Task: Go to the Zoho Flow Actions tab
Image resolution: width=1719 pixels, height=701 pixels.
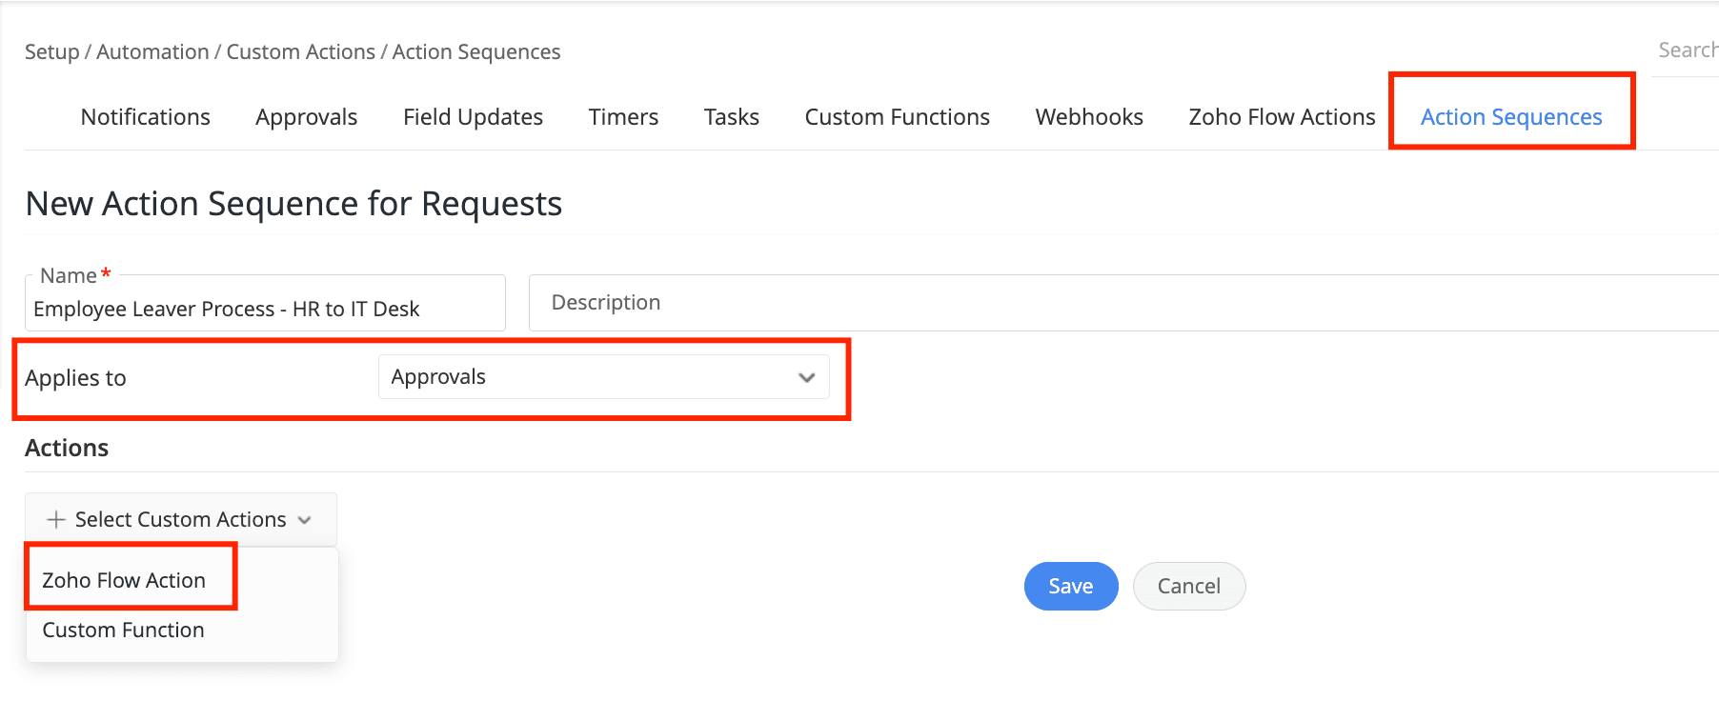Action: [x=1282, y=117]
